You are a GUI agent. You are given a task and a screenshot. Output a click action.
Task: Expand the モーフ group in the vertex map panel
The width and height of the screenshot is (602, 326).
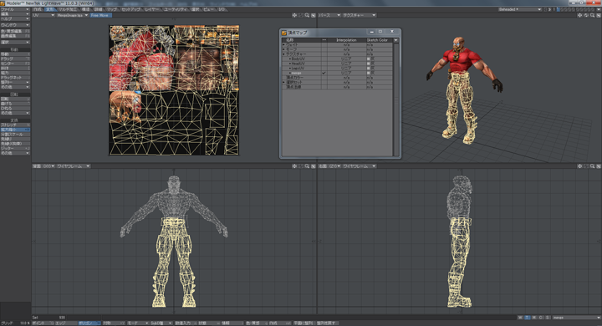[x=284, y=49]
